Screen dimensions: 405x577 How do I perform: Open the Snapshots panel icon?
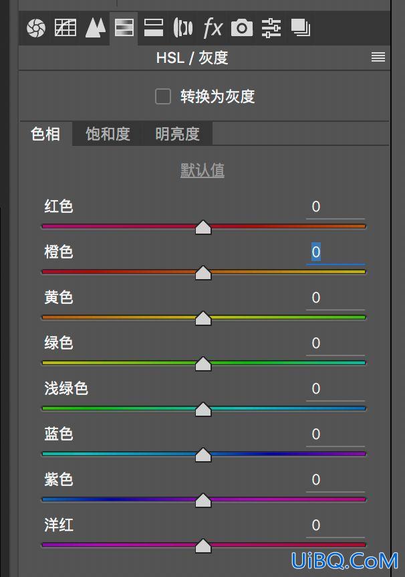(301, 28)
